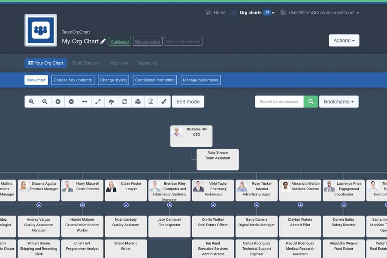Export chart using the Excel file icon
Viewport: 387px width, 258px height.
point(151,102)
